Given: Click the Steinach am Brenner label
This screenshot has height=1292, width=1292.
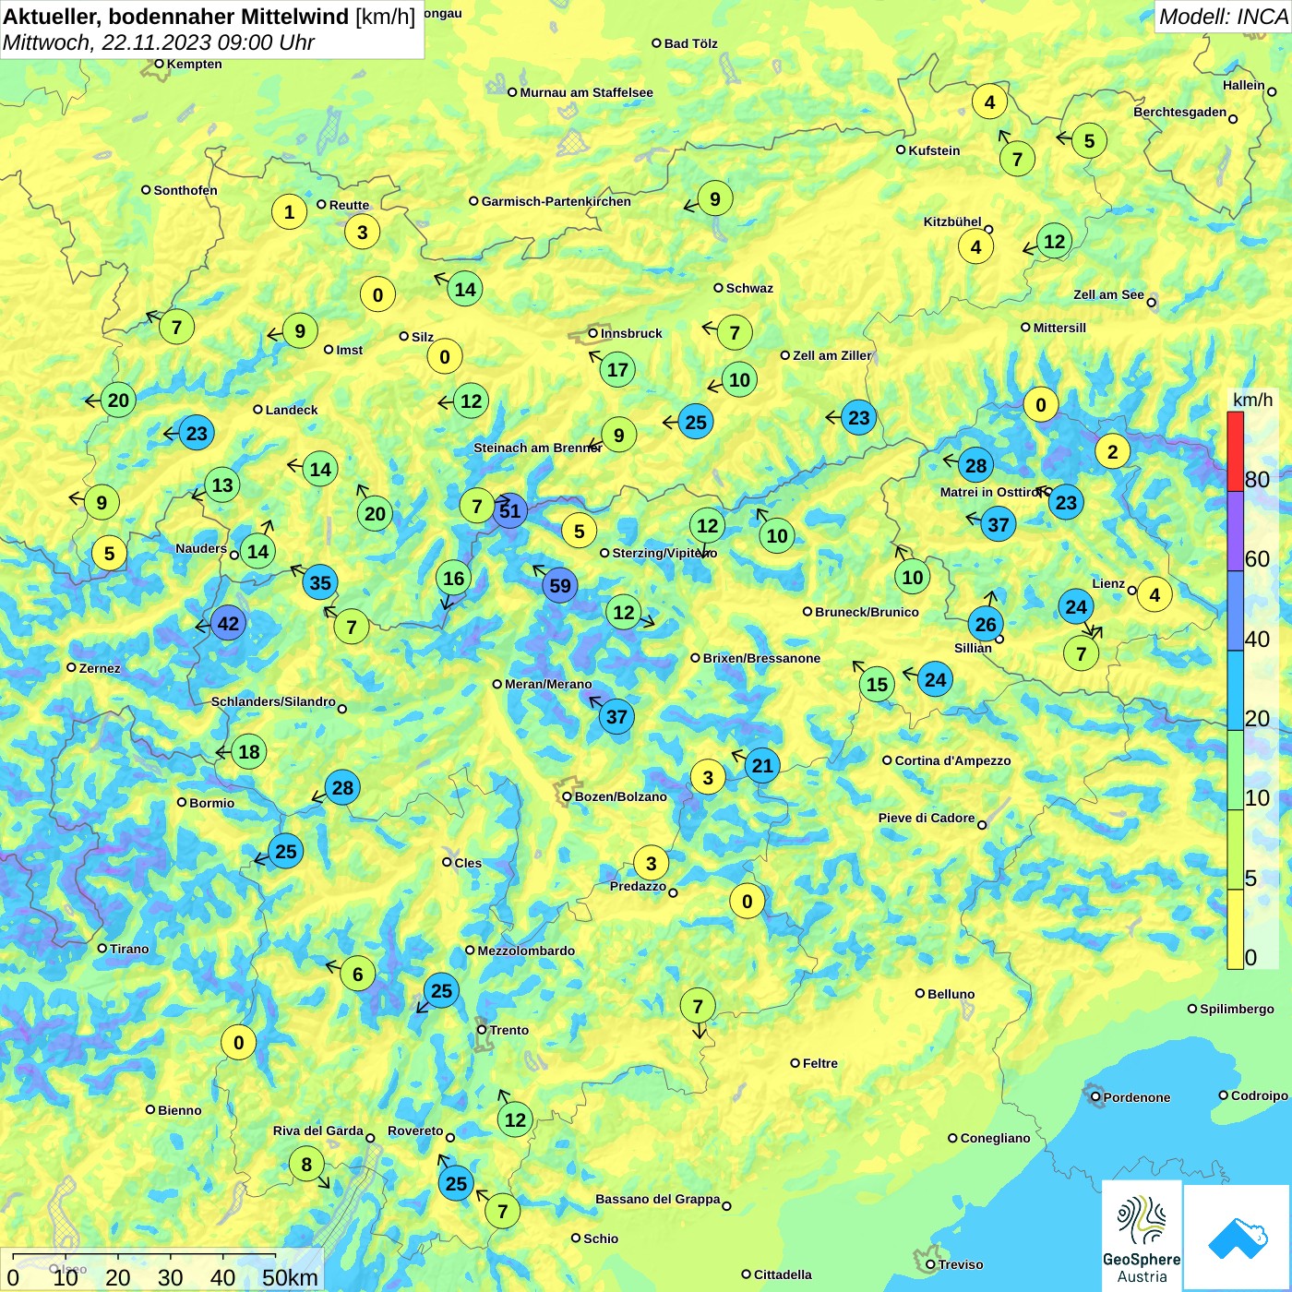Looking at the screenshot, I should pos(538,448).
